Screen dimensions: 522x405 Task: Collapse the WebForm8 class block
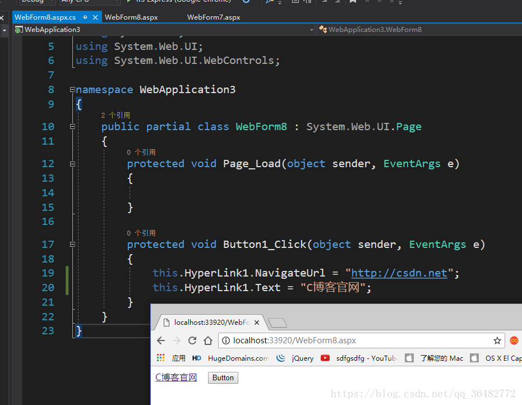[x=72, y=127]
